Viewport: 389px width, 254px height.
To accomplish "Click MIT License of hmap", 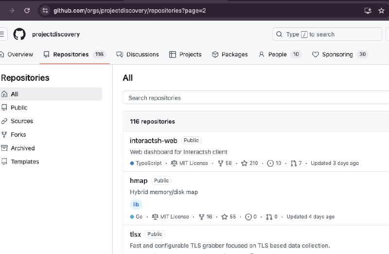I will 171,217.
